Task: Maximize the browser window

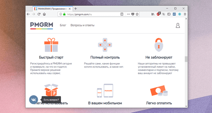Action: (x=175, y=9)
